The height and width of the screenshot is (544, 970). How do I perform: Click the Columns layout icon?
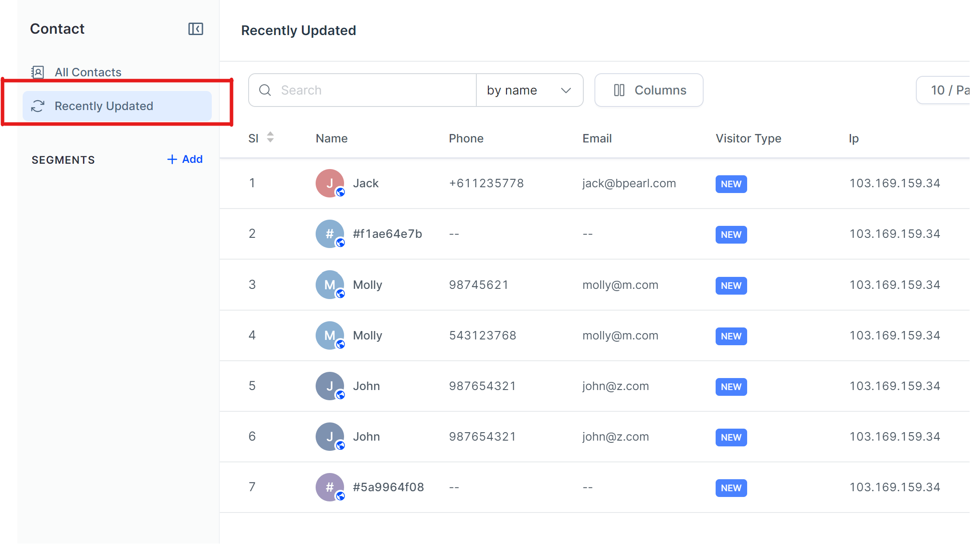[619, 90]
